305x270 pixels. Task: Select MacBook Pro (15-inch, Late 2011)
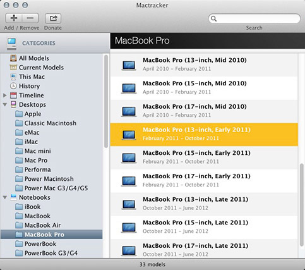coord(204,227)
